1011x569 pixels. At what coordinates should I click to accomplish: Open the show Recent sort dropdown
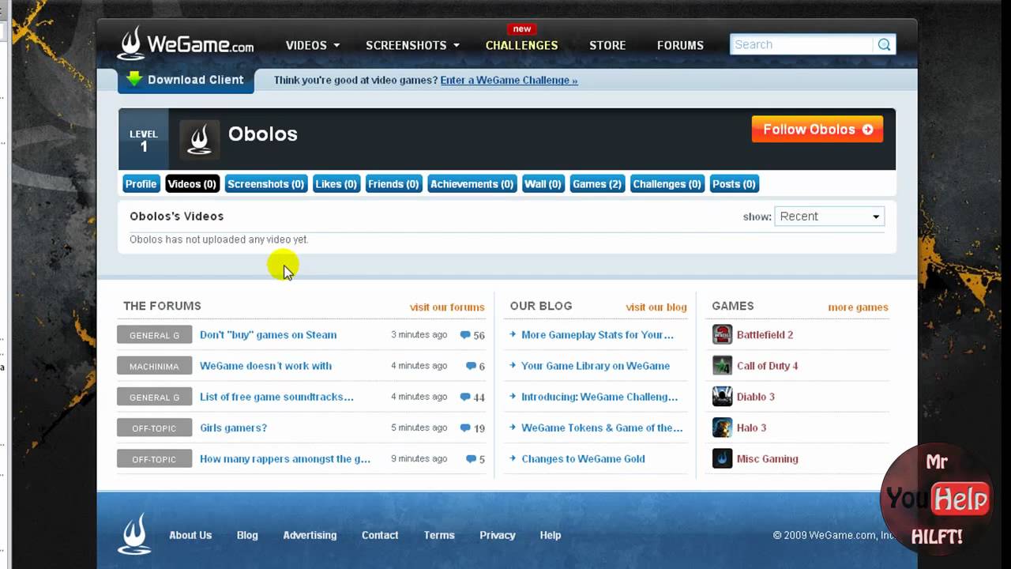[x=829, y=217]
